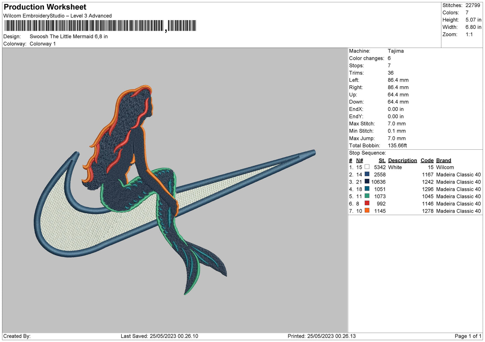The height and width of the screenshot is (342, 485).
Task: Click the white color swatch in row 1
Action: pyautogui.click(x=367, y=167)
